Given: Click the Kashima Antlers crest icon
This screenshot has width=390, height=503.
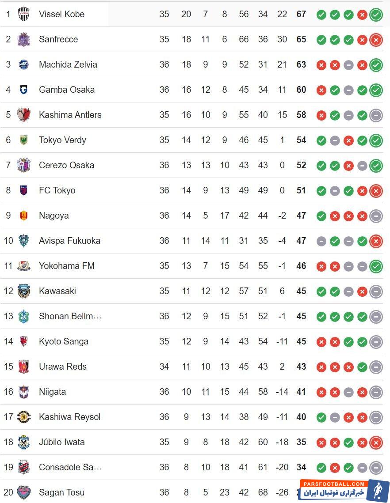Looking at the screenshot, I should (x=23, y=115).
